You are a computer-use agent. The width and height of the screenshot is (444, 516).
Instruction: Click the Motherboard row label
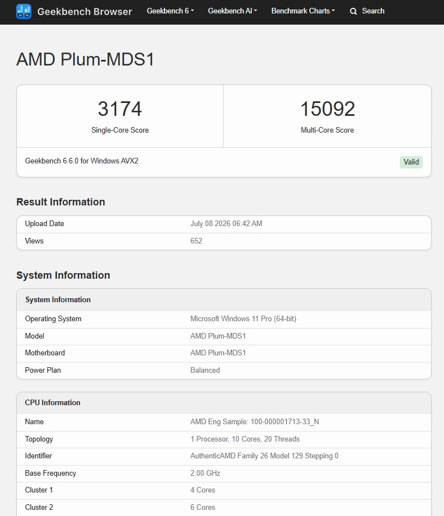pyautogui.click(x=45, y=353)
